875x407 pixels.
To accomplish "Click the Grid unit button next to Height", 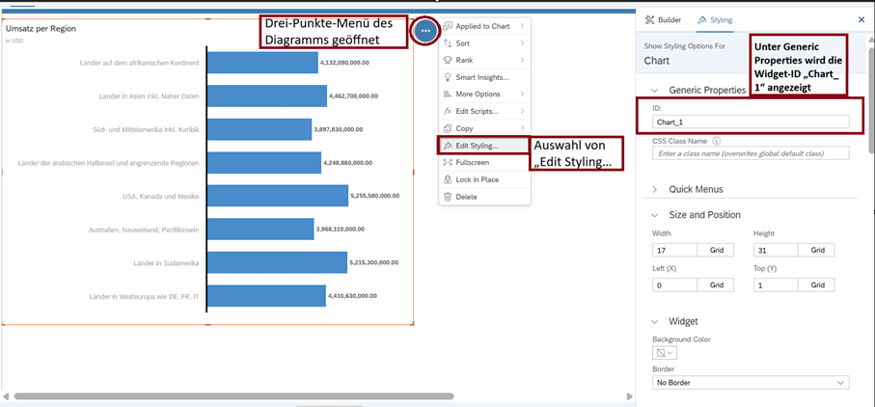I will 817,250.
